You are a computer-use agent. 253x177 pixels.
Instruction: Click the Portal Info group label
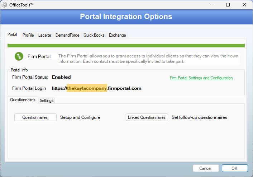[19, 70]
